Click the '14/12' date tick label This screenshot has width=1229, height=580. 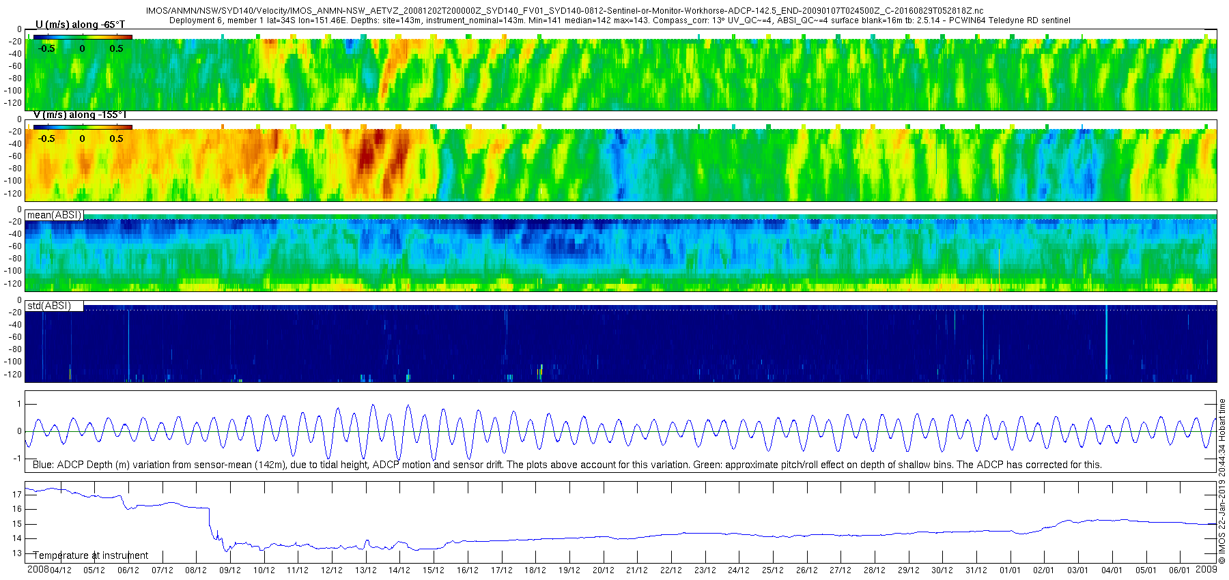399,570
